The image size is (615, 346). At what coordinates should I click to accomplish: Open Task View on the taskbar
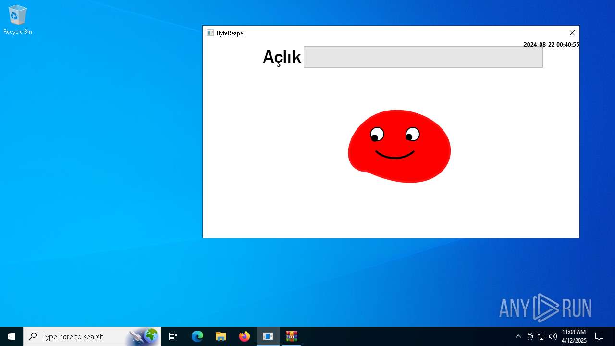tap(173, 336)
